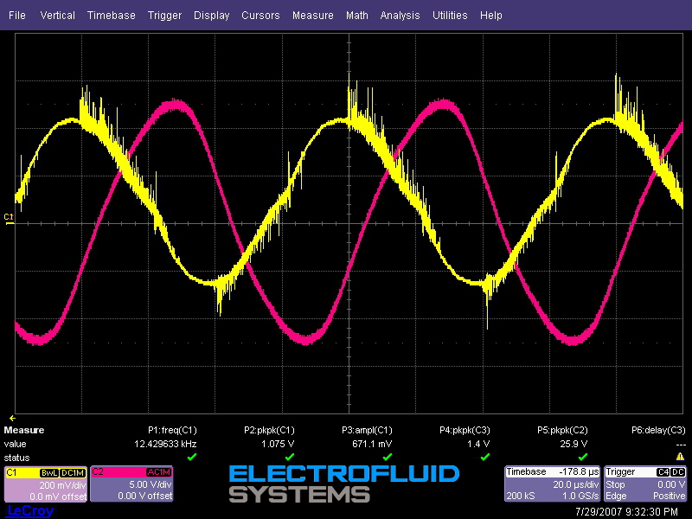Click the 671.1 mV amplitude value
The width and height of the screenshot is (692, 519).
click(372, 444)
